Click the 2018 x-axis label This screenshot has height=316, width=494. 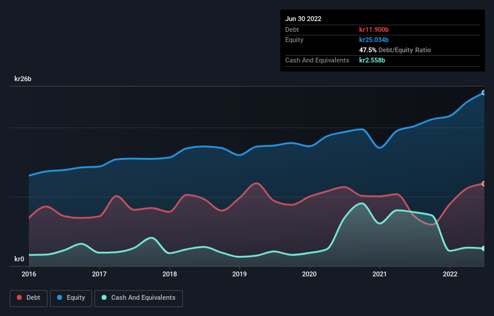170,274
